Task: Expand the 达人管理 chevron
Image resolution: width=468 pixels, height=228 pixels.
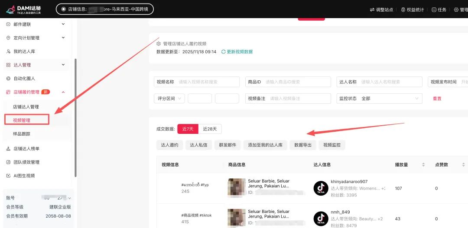Action: tap(63, 64)
